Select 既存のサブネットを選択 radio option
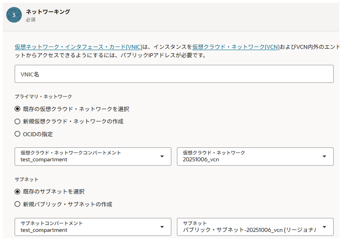340x239 pixels. (17, 191)
